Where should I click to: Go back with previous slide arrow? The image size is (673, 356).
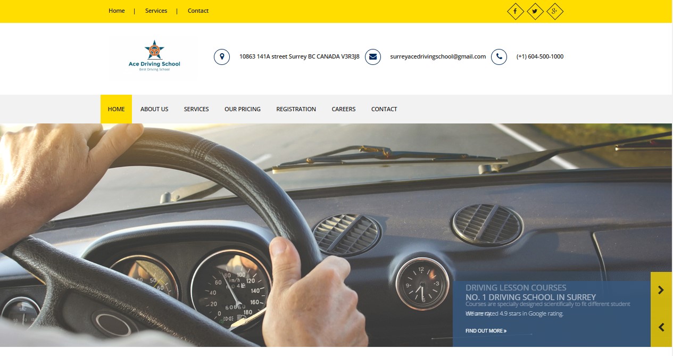coord(661,328)
